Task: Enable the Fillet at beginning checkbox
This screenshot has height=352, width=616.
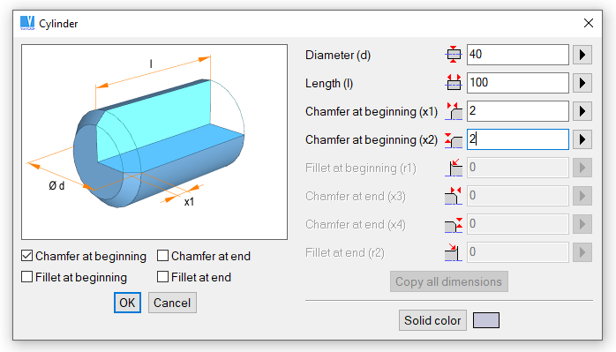Action: click(x=27, y=277)
